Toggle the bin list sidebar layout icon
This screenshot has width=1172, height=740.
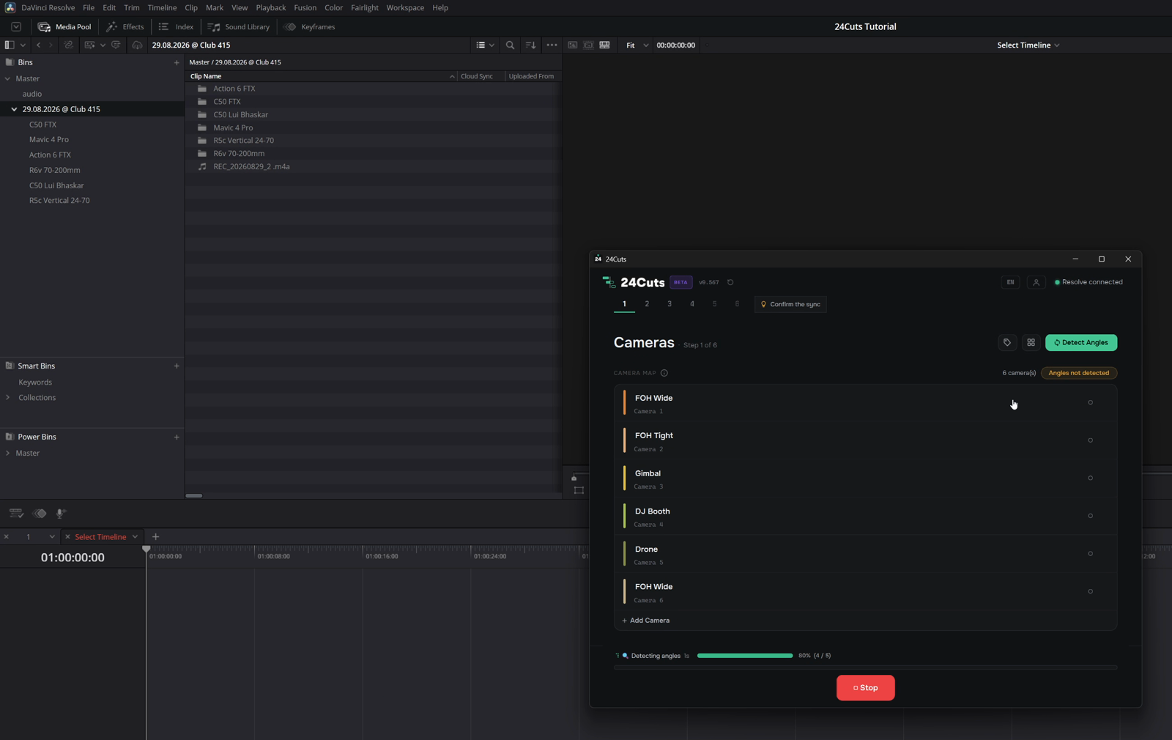point(10,45)
